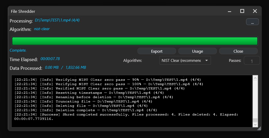Click the log scrollbar up arrow
Screen dimensions: 269x138
tap(255, 78)
